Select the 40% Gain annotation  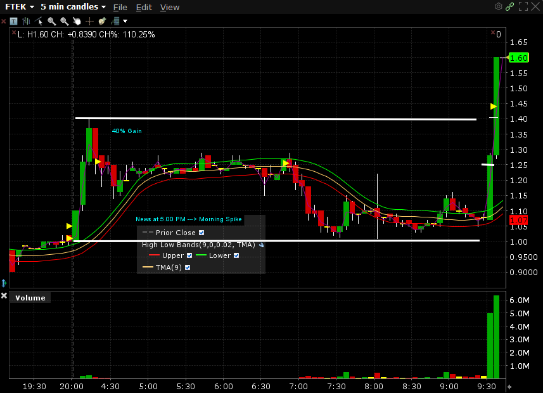[x=127, y=131]
